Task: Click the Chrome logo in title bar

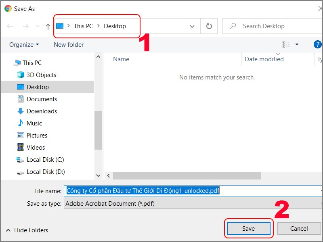Action: coord(7,8)
